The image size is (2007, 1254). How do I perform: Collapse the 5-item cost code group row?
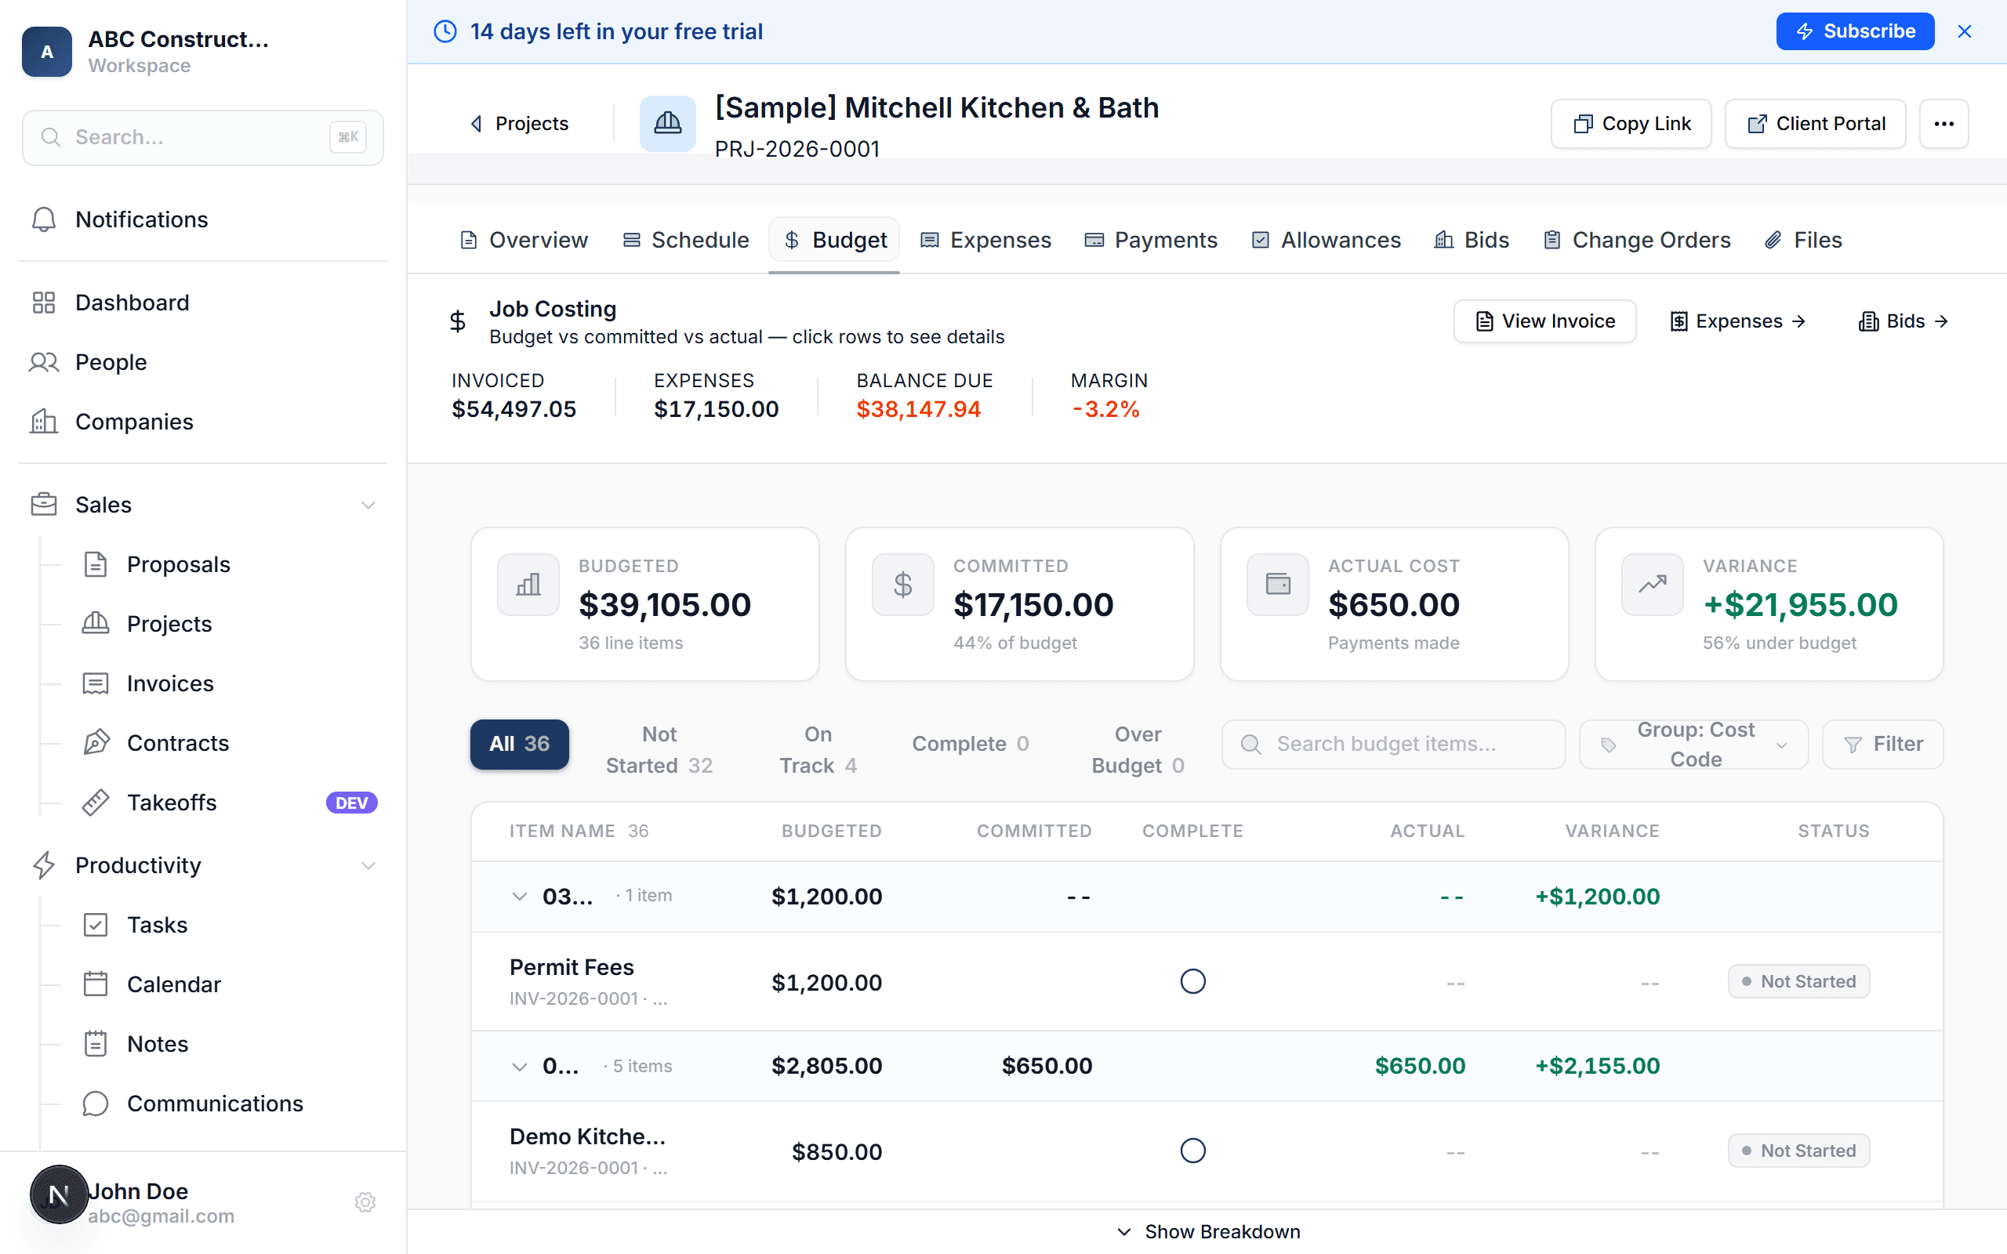(519, 1067)
